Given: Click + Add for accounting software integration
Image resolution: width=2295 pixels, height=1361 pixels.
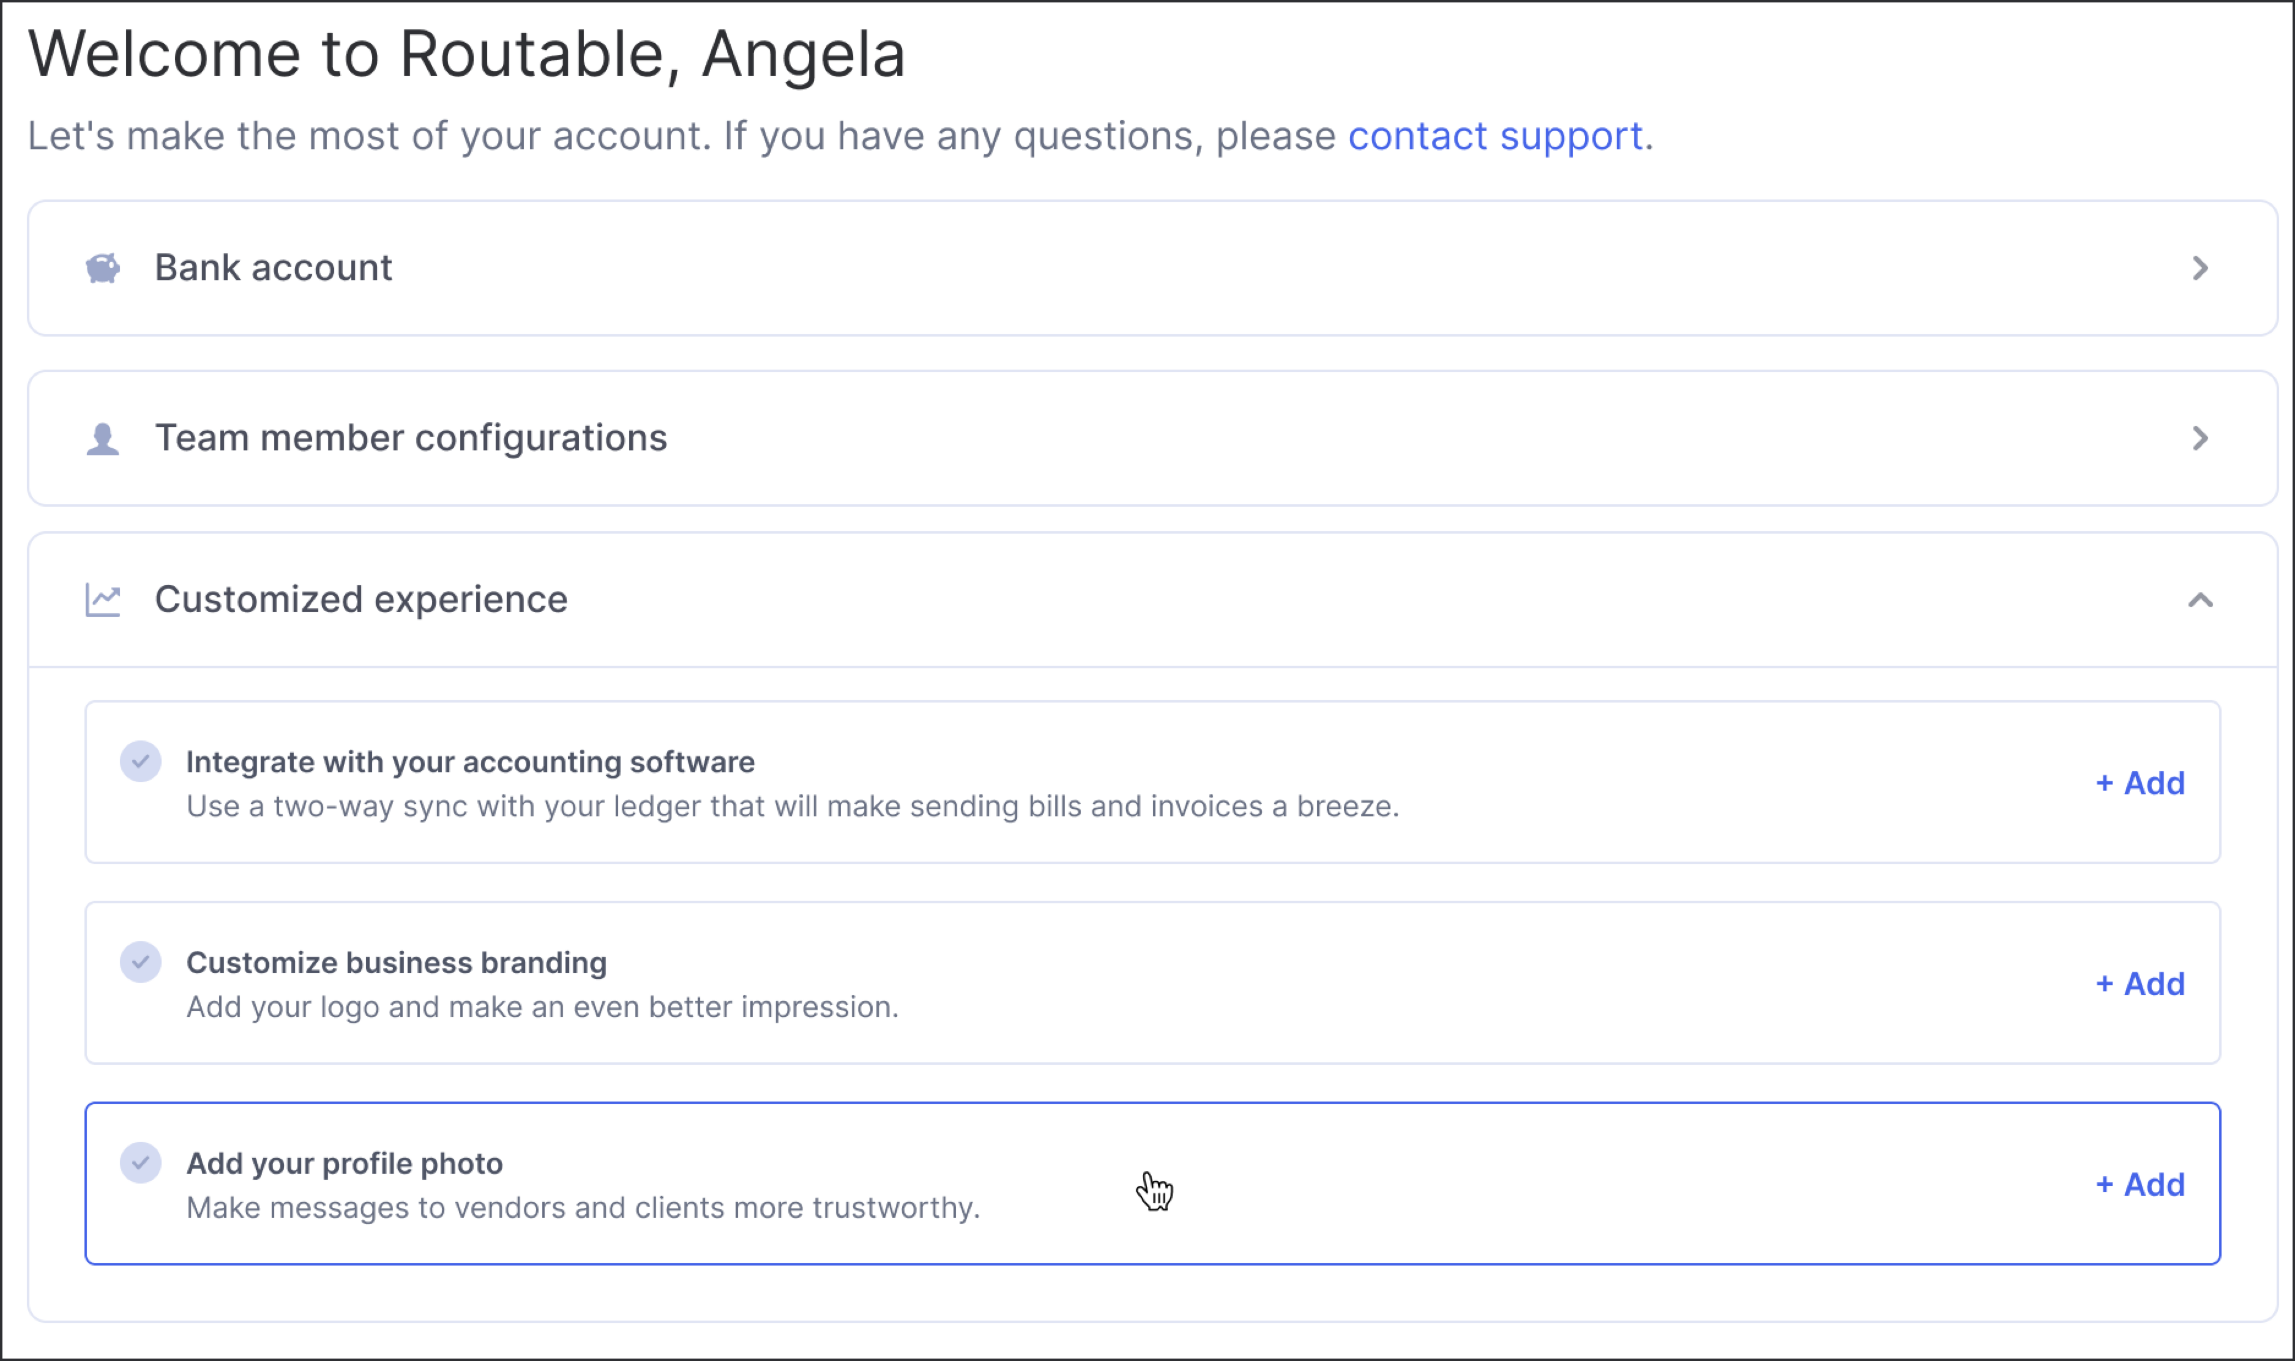Looking at the screenshot, I should click(2140, 783).
